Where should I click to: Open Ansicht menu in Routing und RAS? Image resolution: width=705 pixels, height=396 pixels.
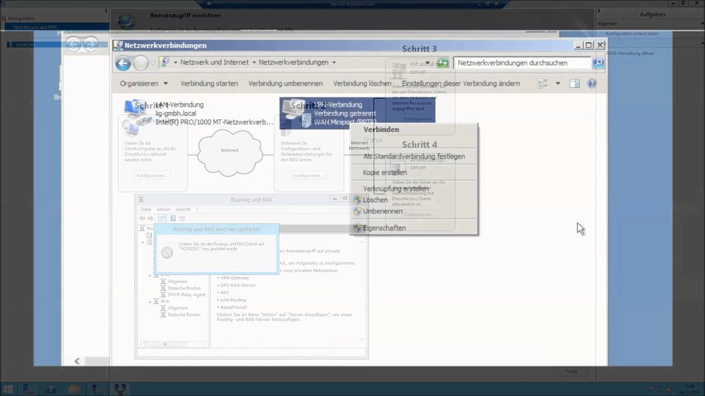pos(183,210)
